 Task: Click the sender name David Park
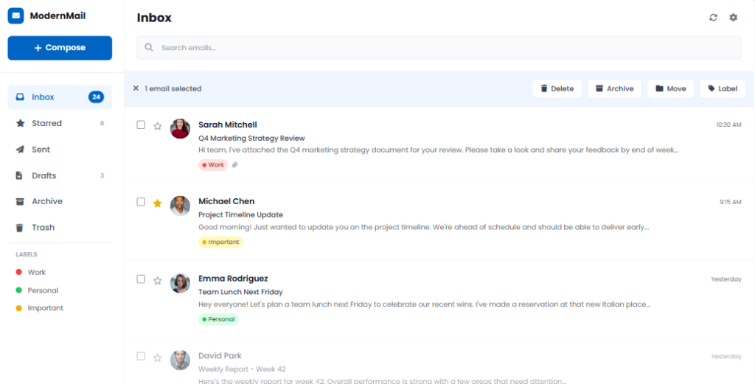[220, 355]
